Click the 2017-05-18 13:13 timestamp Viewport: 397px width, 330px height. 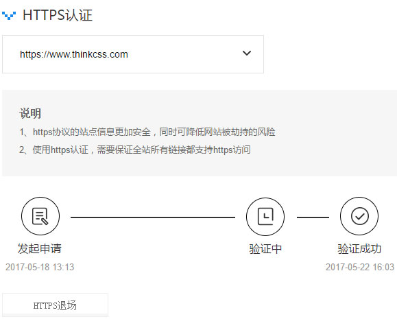click(40, 267)
